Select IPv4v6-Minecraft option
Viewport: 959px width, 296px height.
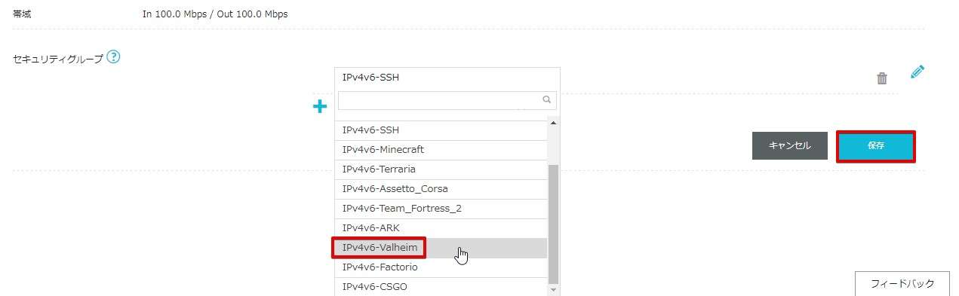[x=441, y=150]
